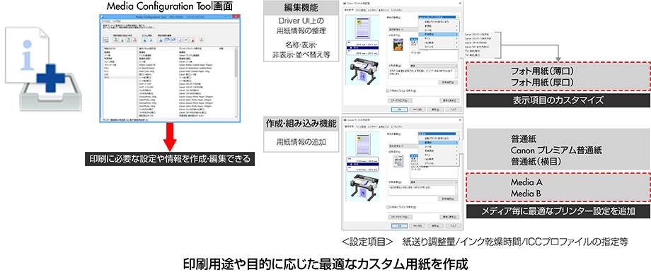Click printer illustration in upper driver dialog
The width and height of the screenshot is (651, 272).
[x=364, y=71]
